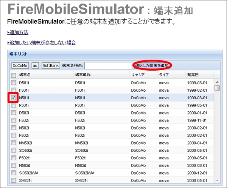Image resolution: width=227 pixels, height=188 pixels.
Task: Click 選択した端末を追加 button
Action: 152,65
